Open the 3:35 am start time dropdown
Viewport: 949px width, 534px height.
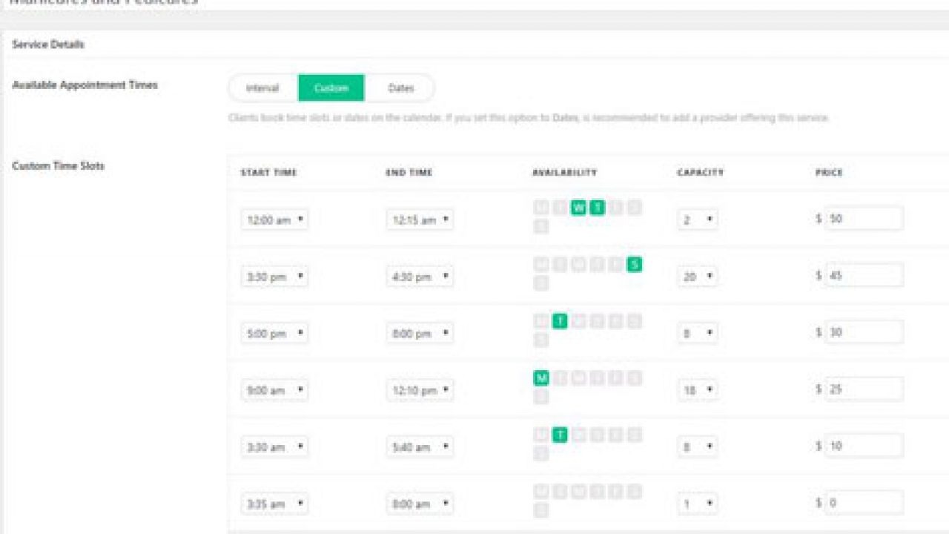(x=274, y=504)
